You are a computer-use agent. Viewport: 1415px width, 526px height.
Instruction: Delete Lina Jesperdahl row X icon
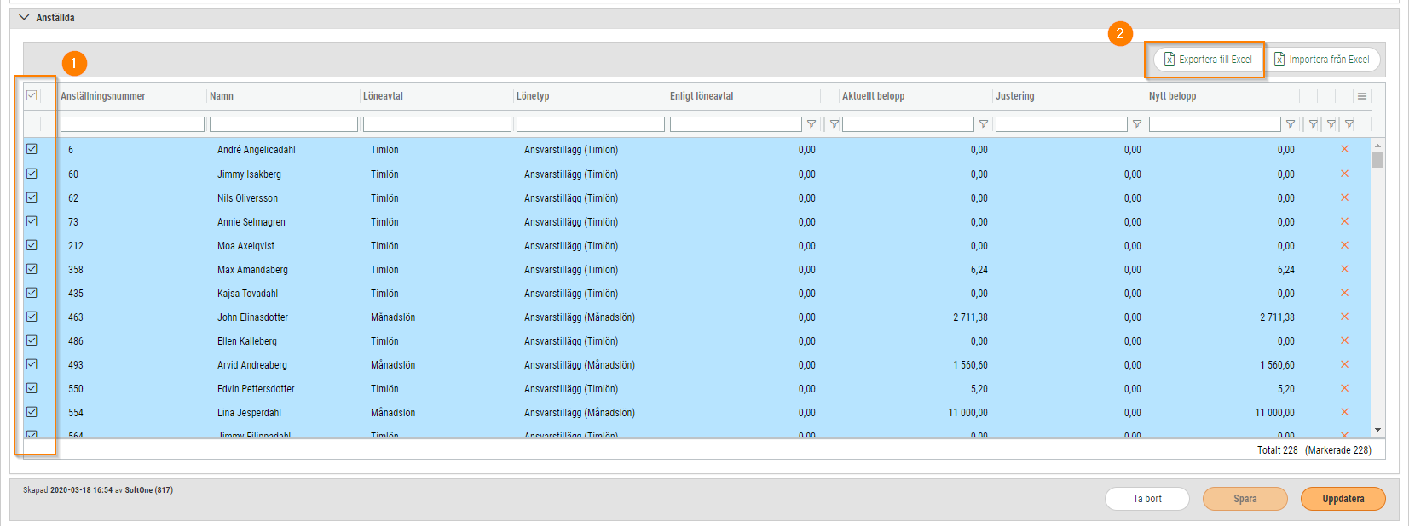1345,412
